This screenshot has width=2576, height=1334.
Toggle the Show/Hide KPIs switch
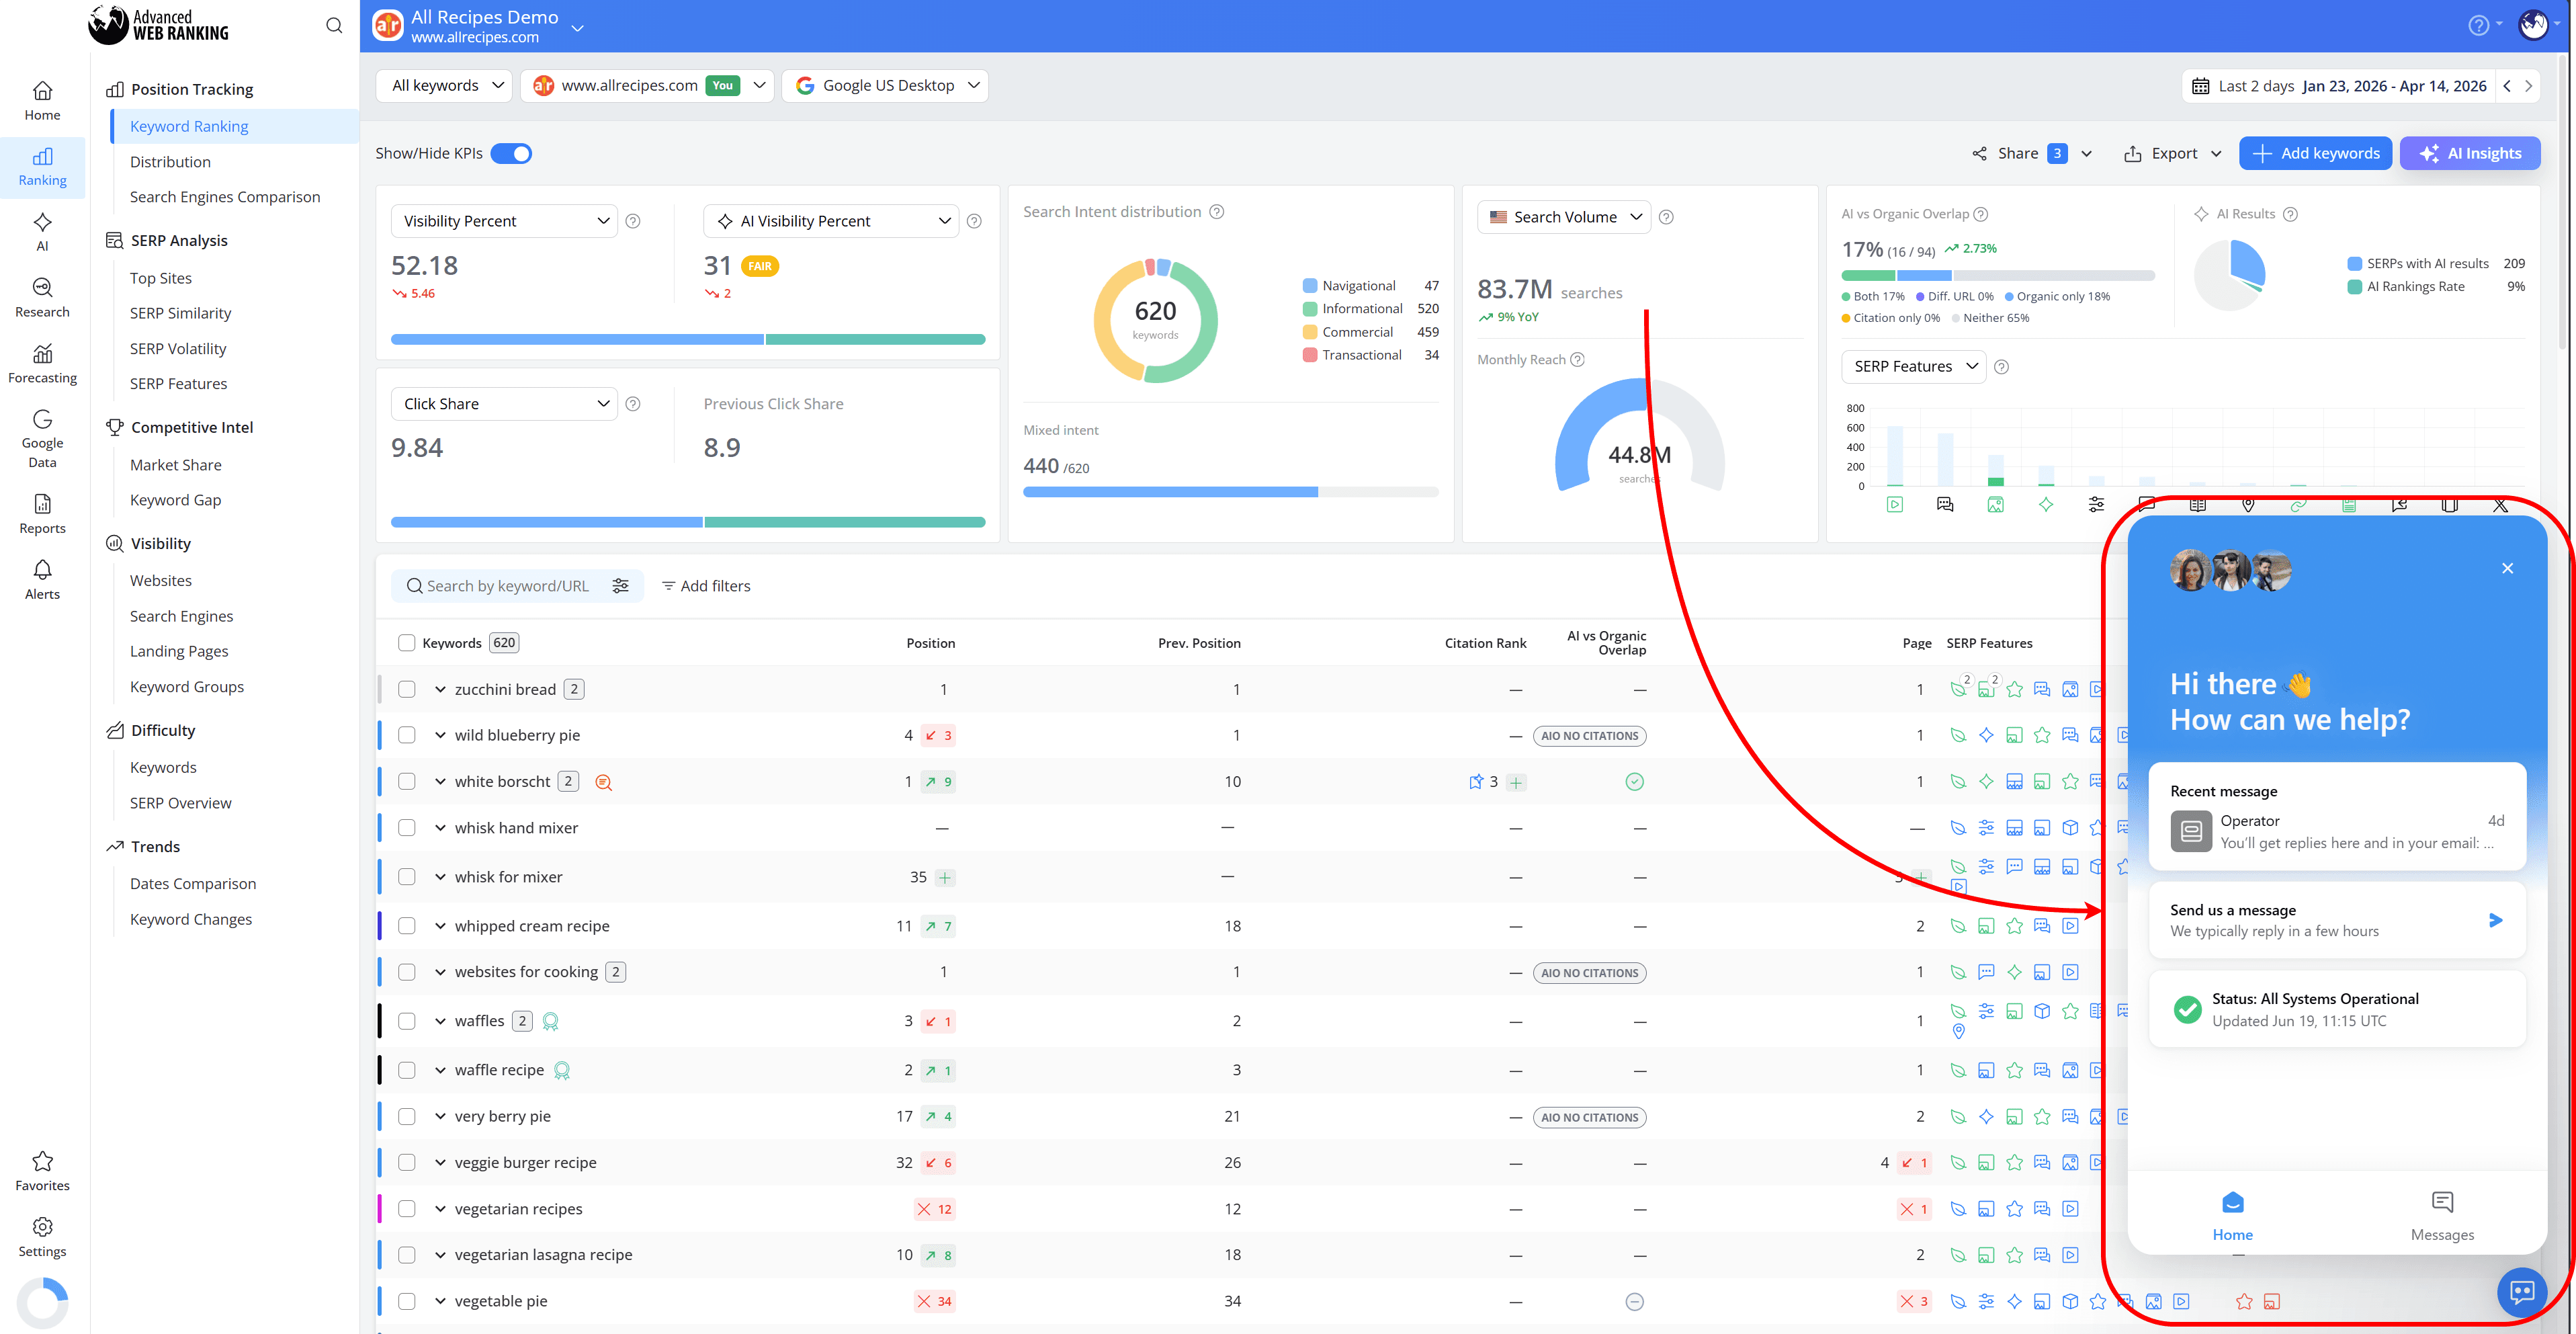[511, 154]
